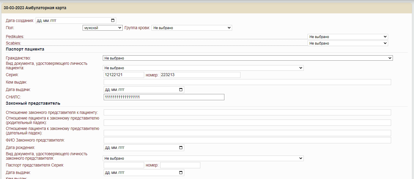Open the Пол dropdown showing мужской
Viewport: 414px width, 179px height.
point(102,28)
